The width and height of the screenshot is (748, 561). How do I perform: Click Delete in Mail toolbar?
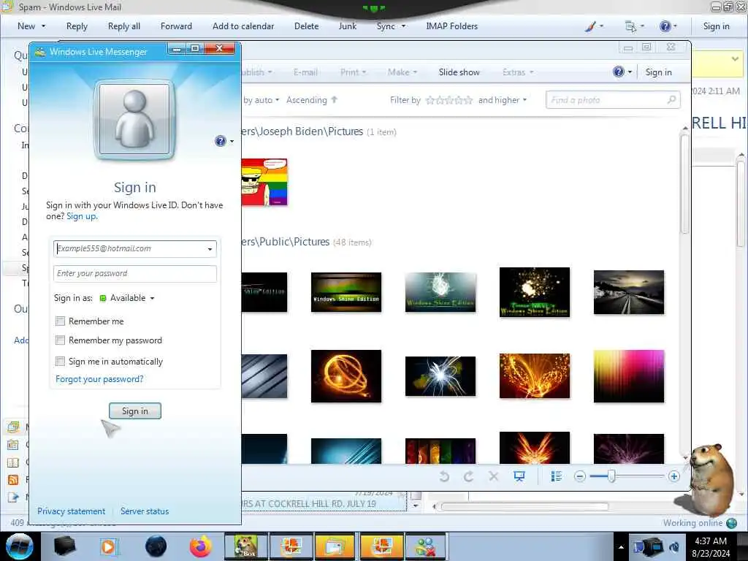point(306,26)
